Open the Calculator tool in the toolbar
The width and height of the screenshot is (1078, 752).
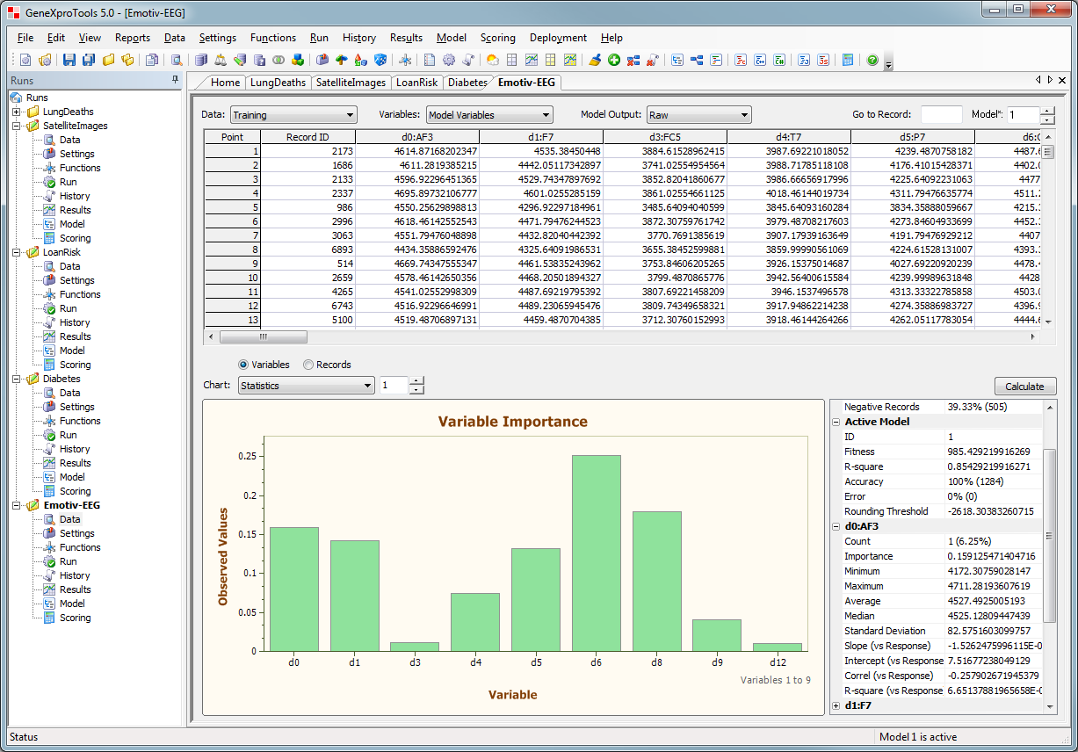point(847,60)
